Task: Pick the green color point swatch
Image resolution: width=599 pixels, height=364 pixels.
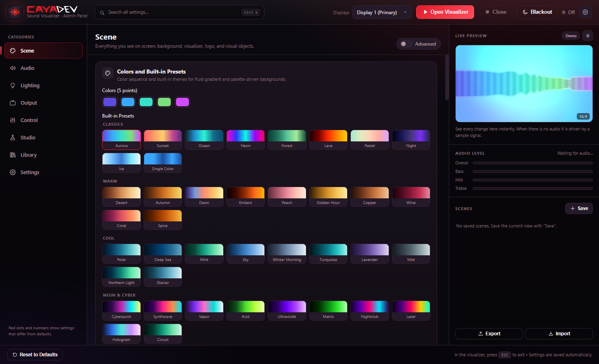Action: click(x=164, y=102)
